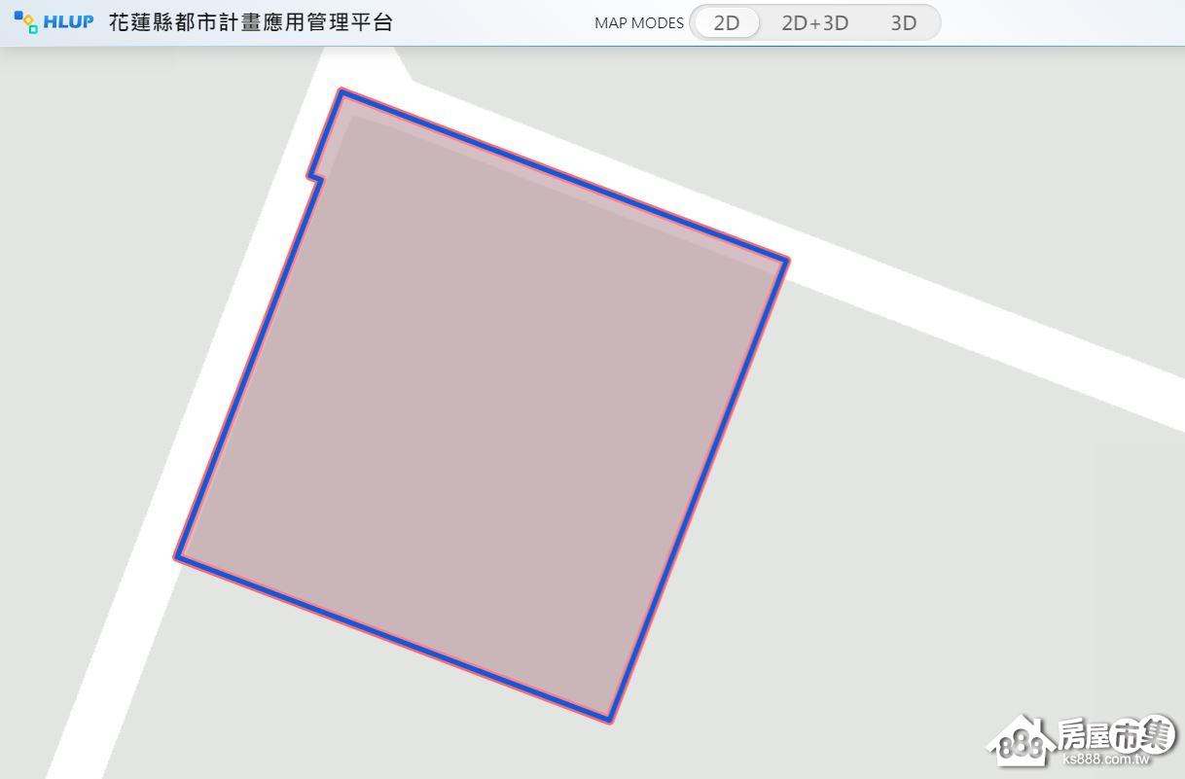Screen dimensions: 1185x779
Task: Click the parcel's topmost corner vertex
Action: point(341,91)
